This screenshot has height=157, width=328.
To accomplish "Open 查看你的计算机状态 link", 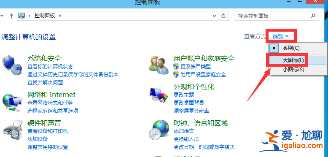I will click(x=50, y=67).
